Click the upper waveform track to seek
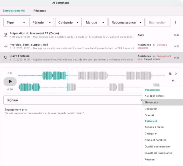The image size is (183, 166). pyautogui.click(x=91, y=76)
